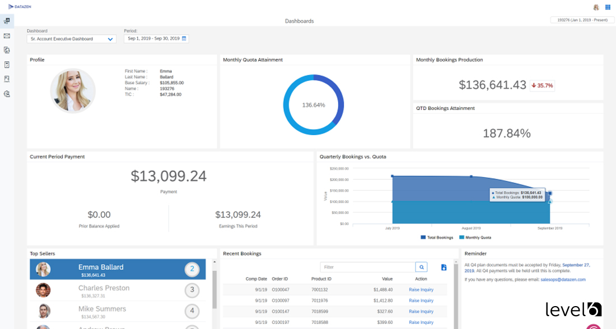This screenshot has width=616, height=329.
Task: Open the calendar icon in Period field
Action: click(x=184, y=39)
